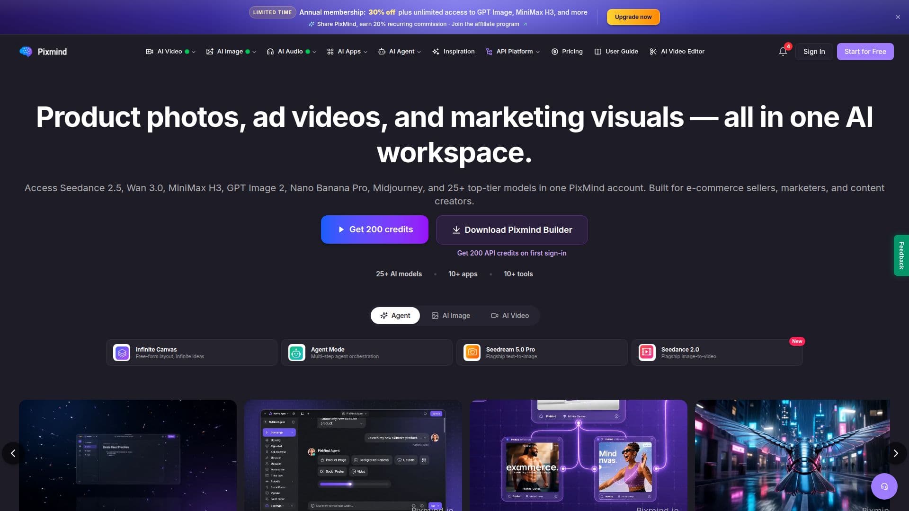
Task: Click the Upgrade now button
Action: point(633,17)
